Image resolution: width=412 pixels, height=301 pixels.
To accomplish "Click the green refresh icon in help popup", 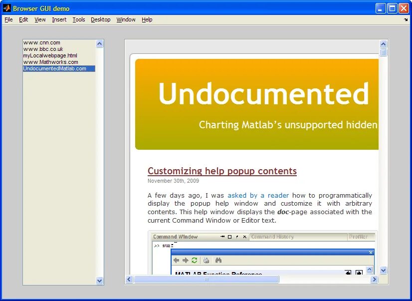I will click(194, 260).
